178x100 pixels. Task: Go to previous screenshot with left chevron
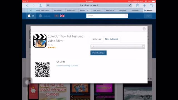[72, 97]
